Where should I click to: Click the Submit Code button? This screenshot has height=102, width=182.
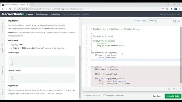(173, 96)
